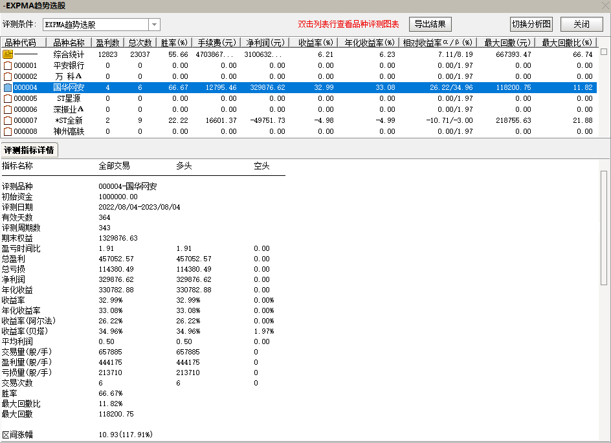Viewport: 611px width, 443px height.
Task: Click the icon beside 000005 ST星源
Action: coord(8,98)
